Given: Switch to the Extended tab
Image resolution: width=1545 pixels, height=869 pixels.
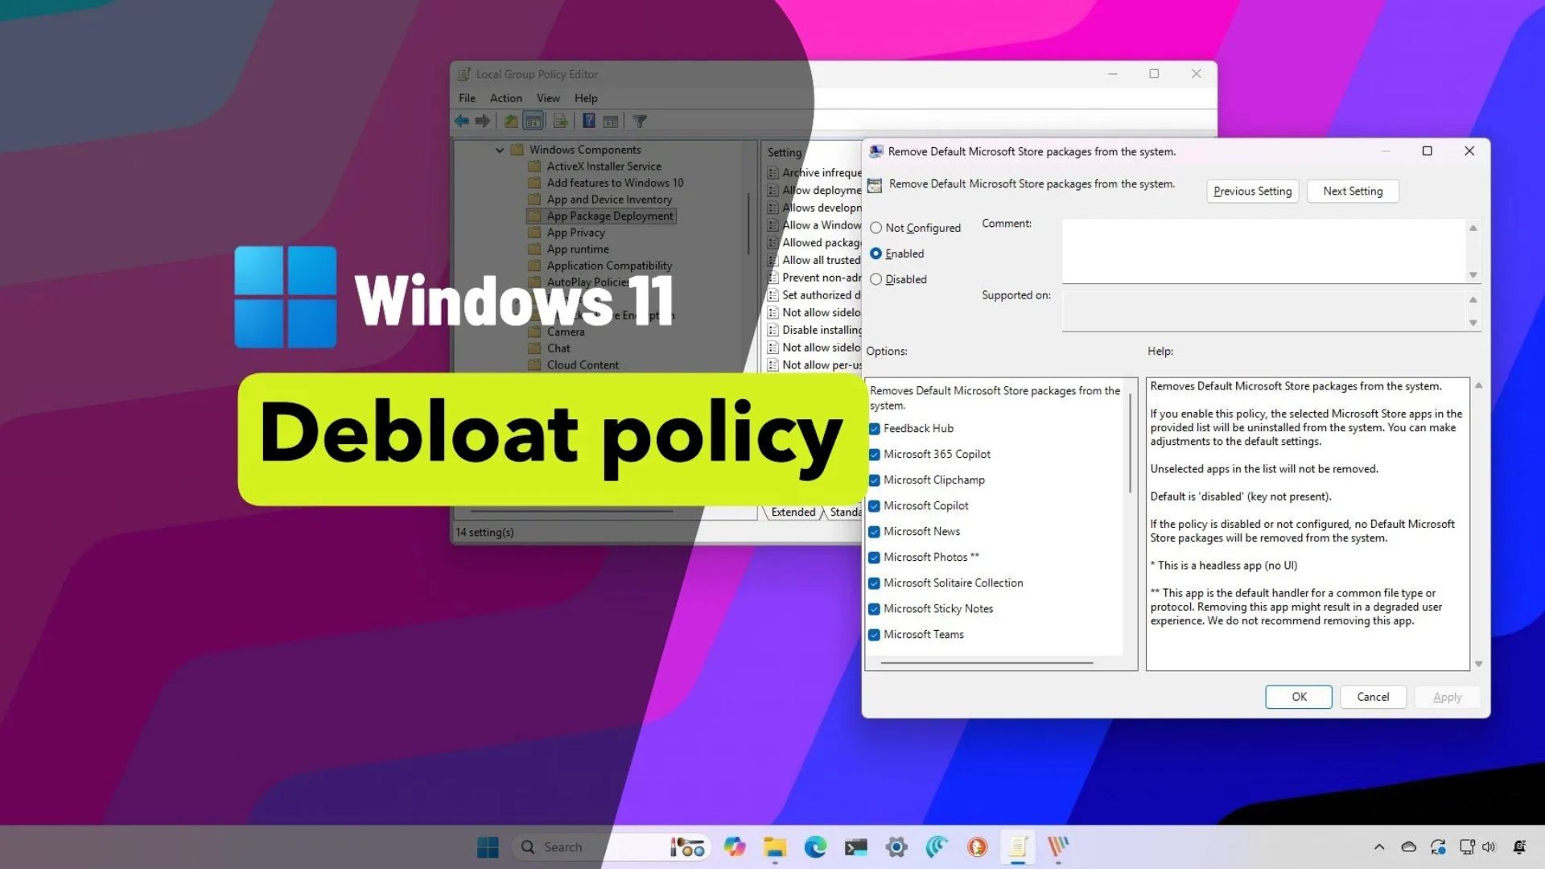Looking at the screenshot, I should click(793, 513).
